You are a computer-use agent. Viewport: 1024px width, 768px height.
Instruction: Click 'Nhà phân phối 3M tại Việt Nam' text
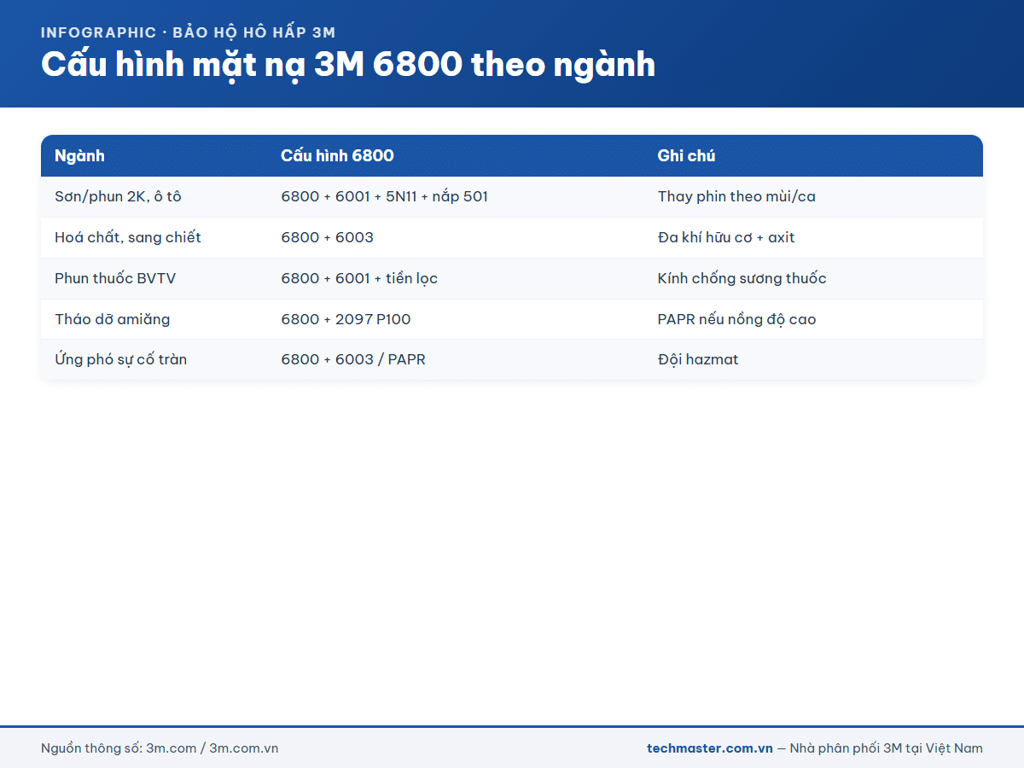[887, 748]
